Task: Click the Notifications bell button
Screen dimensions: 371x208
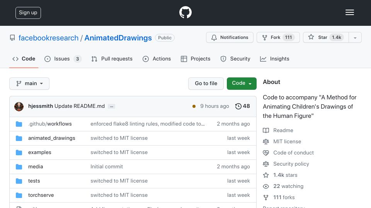Action: [230, 37]
